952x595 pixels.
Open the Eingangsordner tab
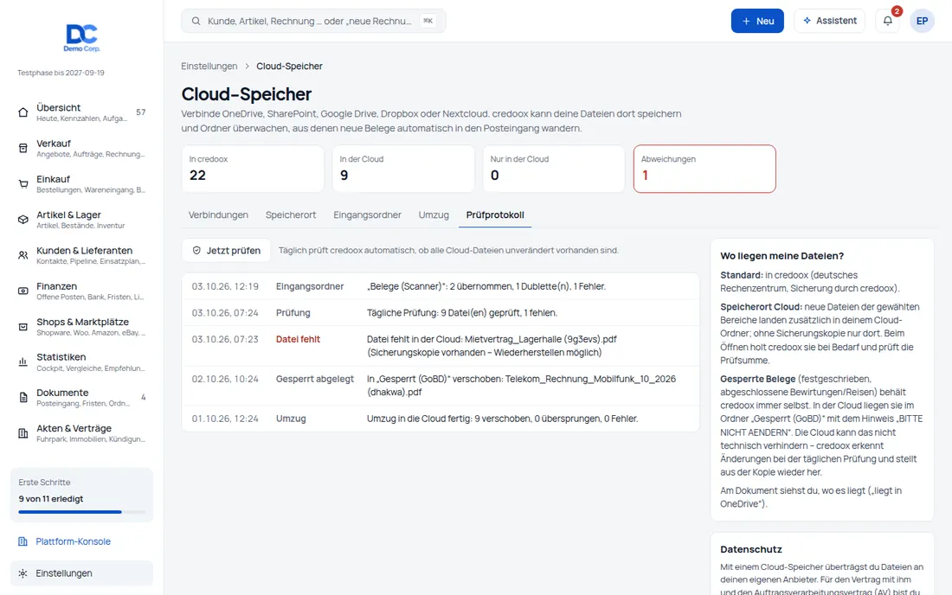pos(367,214)
